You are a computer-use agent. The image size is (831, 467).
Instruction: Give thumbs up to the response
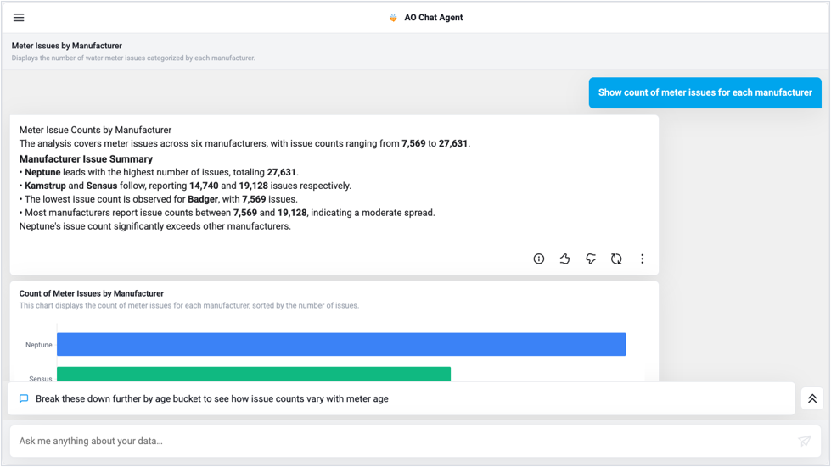pyautogui.click(x=564, y=259)
